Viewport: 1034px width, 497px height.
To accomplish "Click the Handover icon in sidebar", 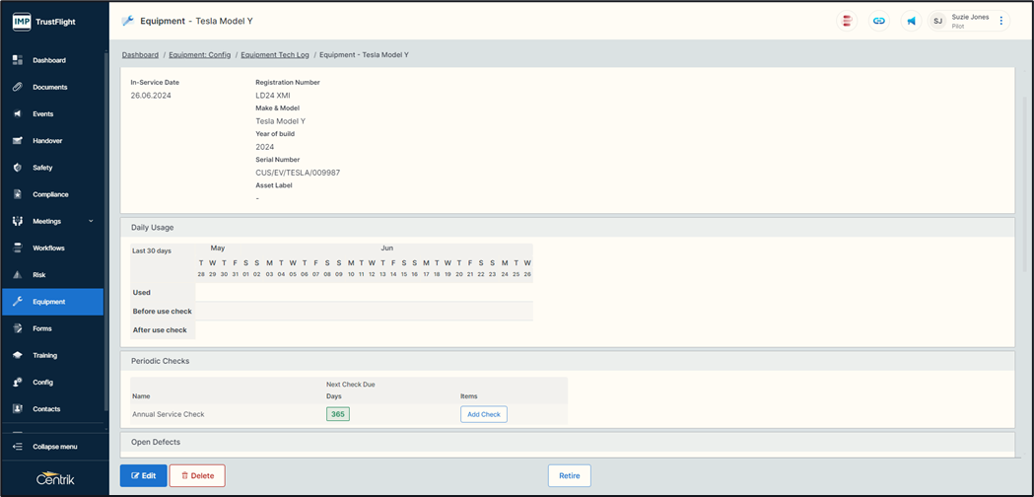I will pyautogui.click(x=18, y=141).
